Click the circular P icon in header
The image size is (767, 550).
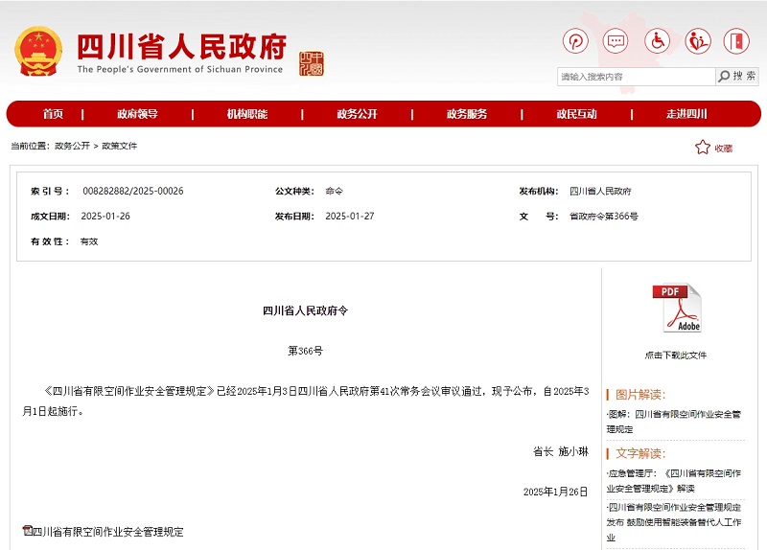(x=575, y=42)
